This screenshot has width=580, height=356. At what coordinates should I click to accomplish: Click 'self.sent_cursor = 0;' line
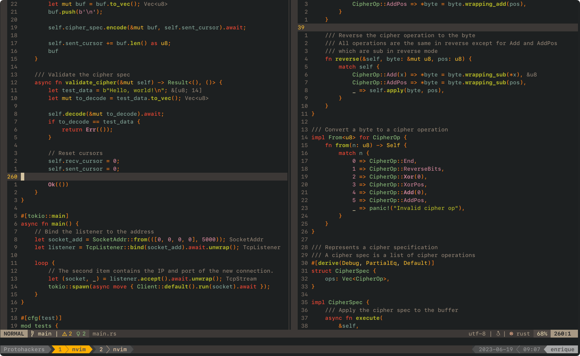click(84, 169)
